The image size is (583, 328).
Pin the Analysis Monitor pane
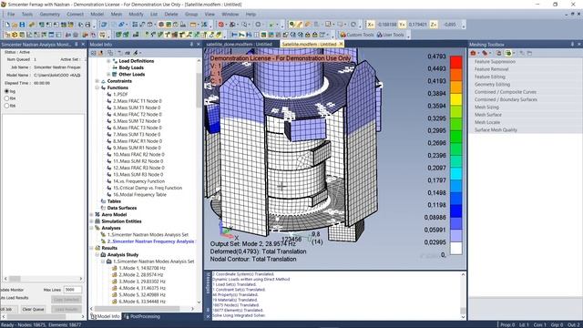[x=77, y=45]
